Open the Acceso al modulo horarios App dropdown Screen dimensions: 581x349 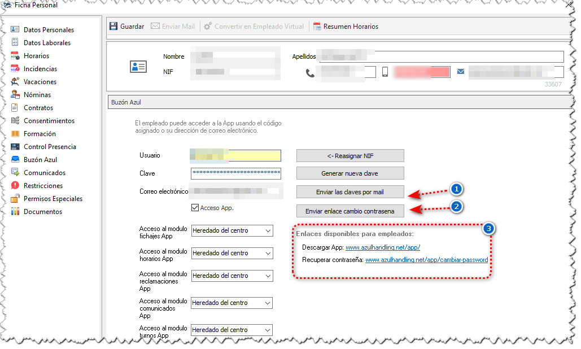coord(232,253)
